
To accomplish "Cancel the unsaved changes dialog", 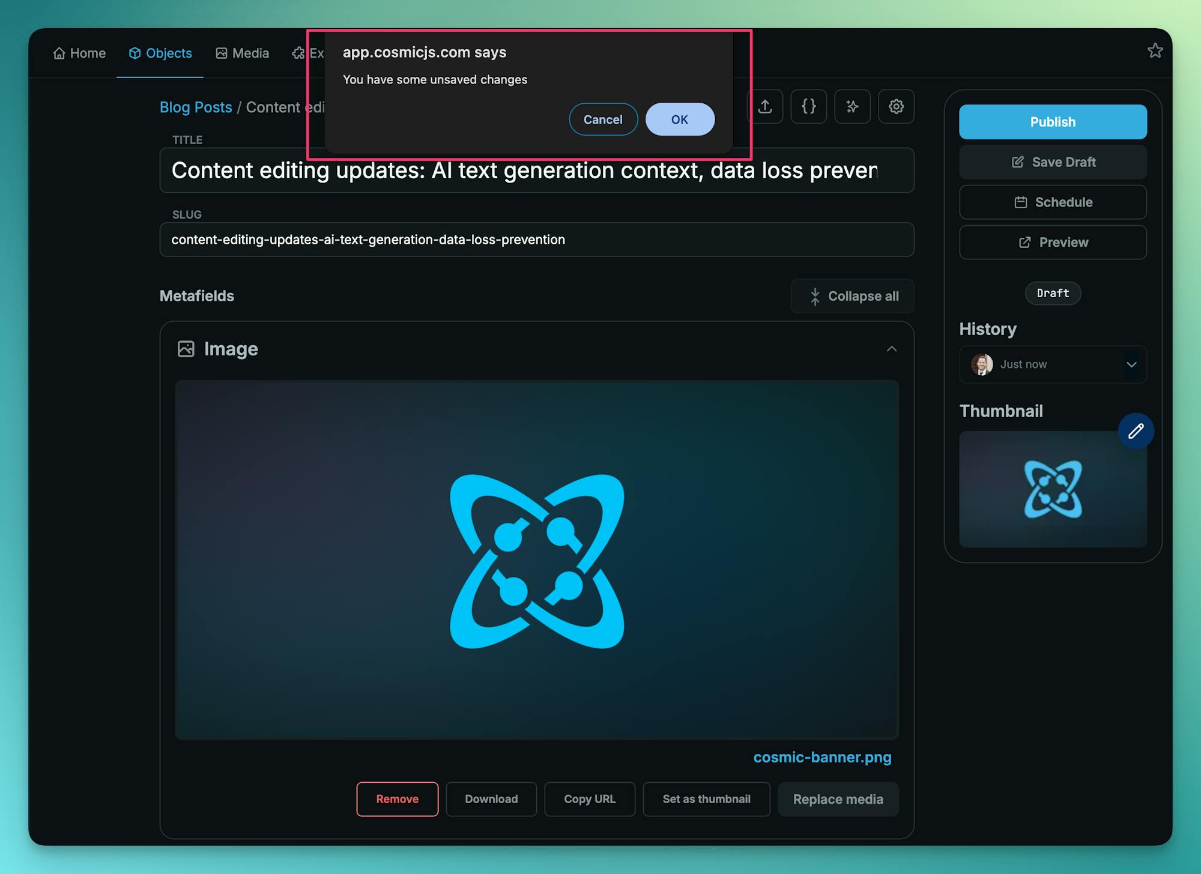I will 603,119.
